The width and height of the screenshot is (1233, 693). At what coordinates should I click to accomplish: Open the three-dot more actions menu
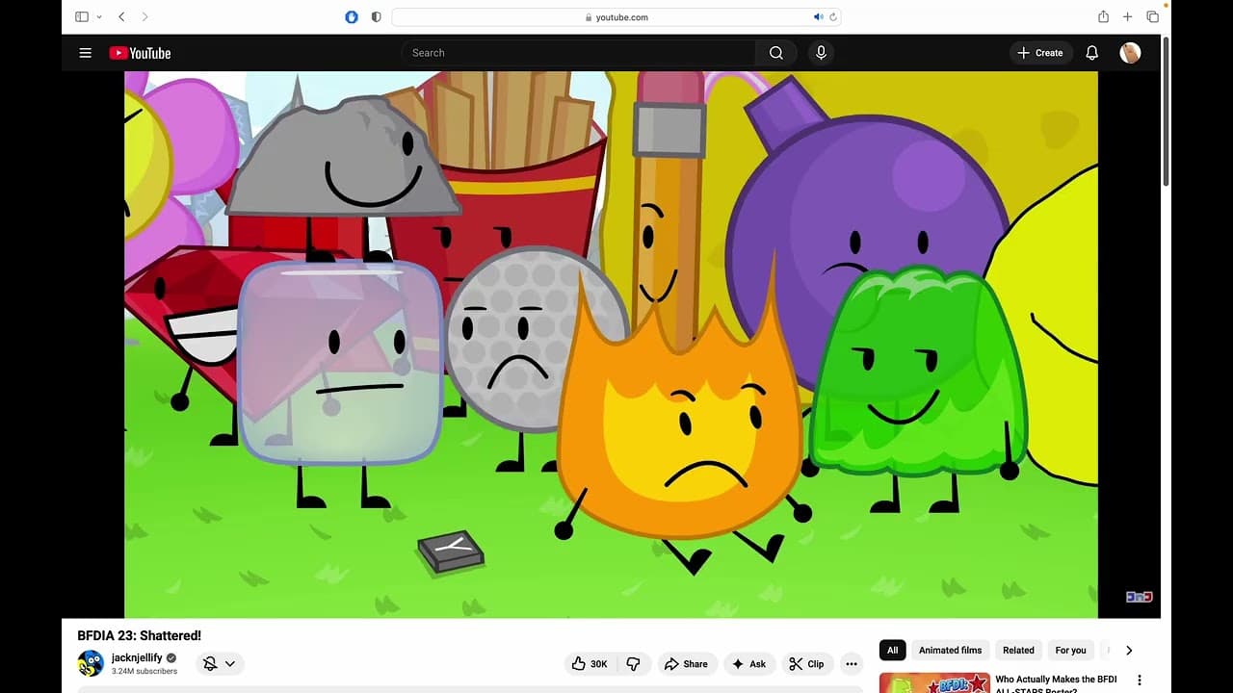[851, 663]
